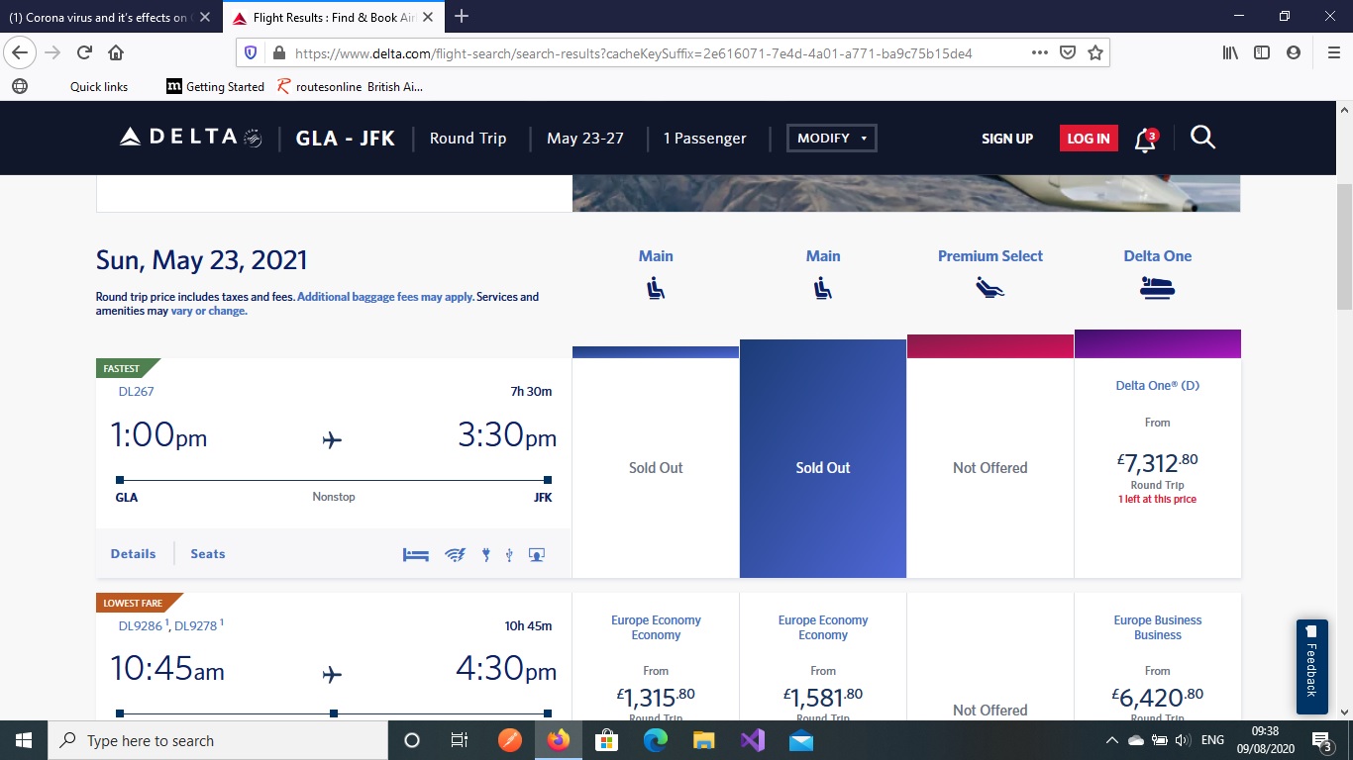Viewport: 1353px width, 760px height.
Task: Go to Firefox home page icon
Action: tap(116, 52)
